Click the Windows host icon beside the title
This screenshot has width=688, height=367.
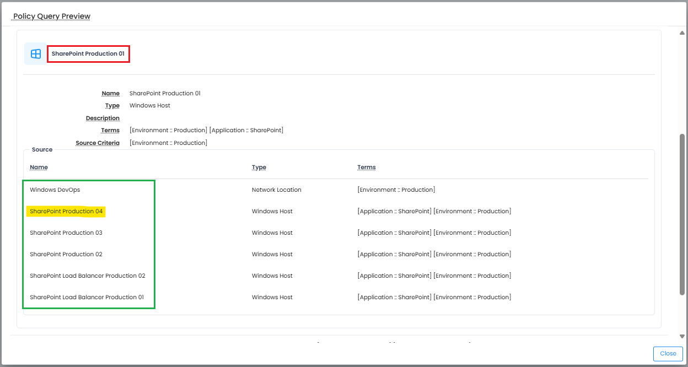36,54
